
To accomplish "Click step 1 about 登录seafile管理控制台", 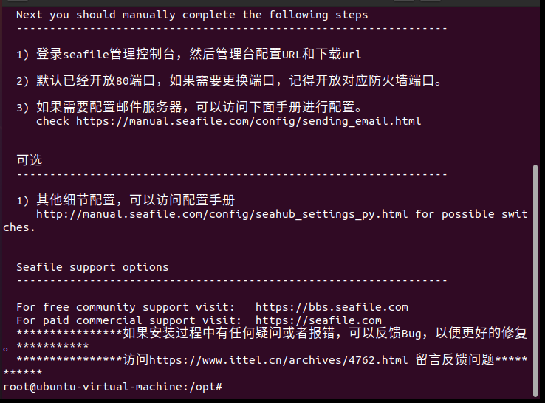I will 189,54.
